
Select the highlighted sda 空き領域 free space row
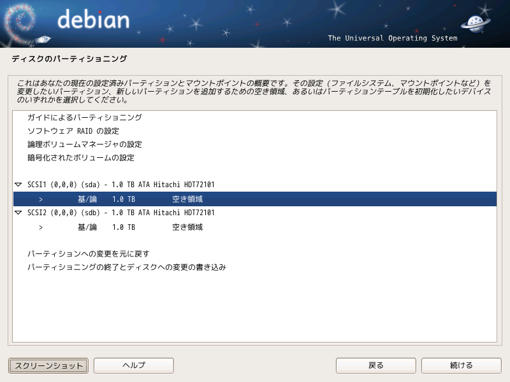coord(254,199)
